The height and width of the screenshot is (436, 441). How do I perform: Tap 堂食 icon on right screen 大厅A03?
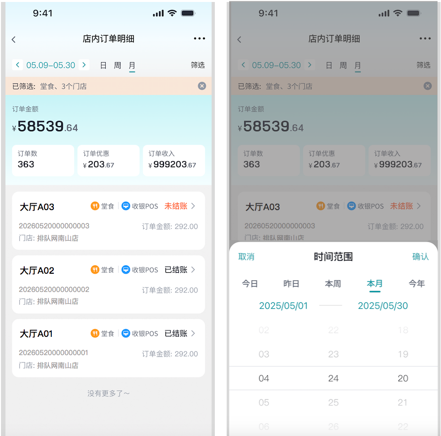click(321, 206)
